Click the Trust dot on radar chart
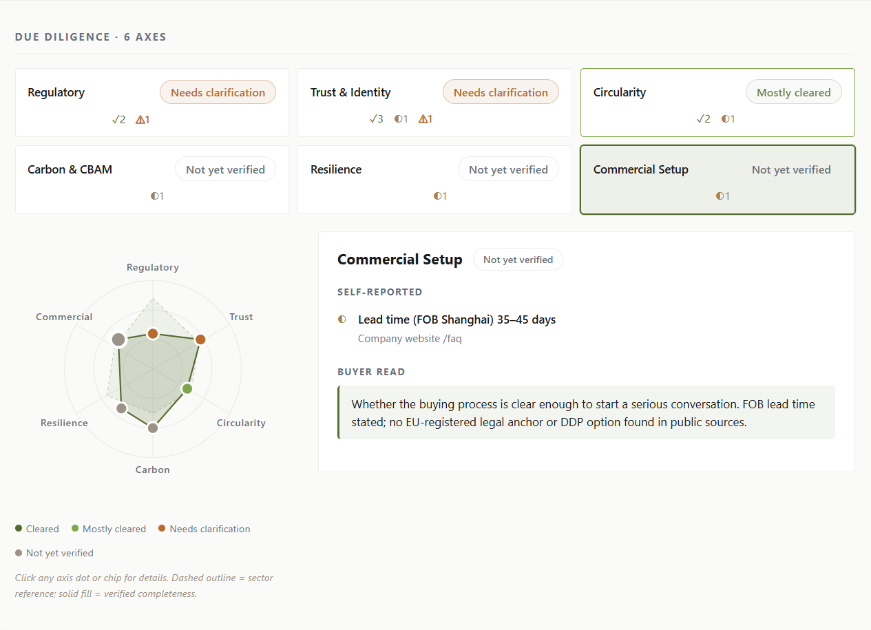The width and height of the screenshot is (871, 630). click(x=200, y=339)
